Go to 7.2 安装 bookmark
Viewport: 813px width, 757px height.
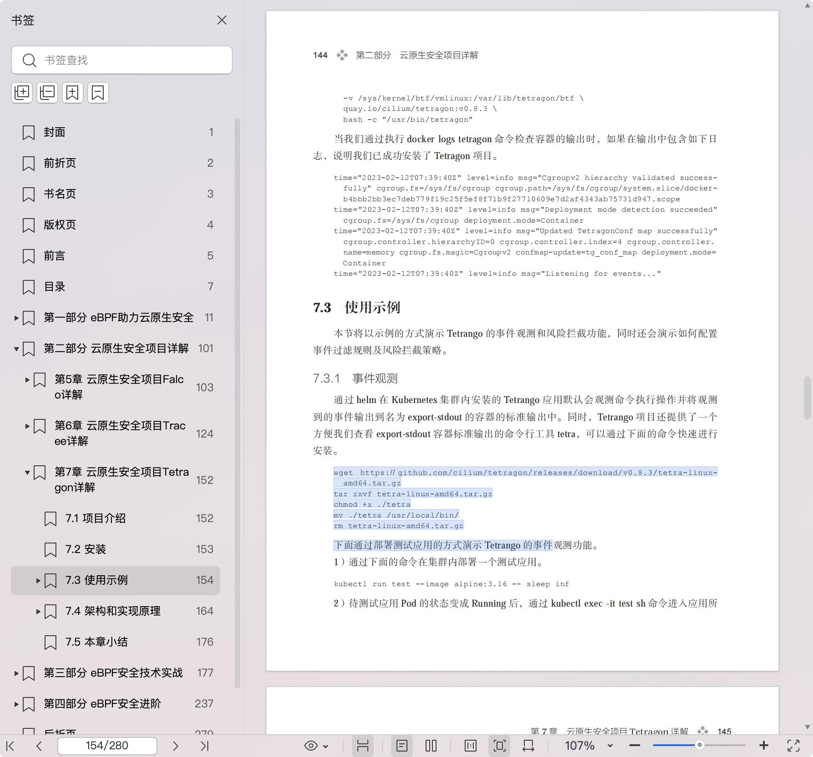(x=115, y=549)
